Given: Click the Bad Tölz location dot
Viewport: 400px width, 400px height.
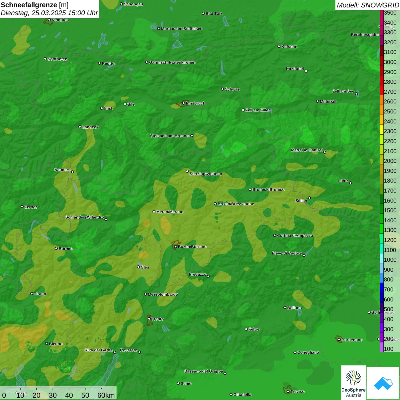Looking at the screenshot, I should 203,13.
